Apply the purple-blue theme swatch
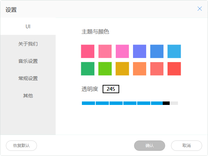This screenshot has height=156, width=208. (x=140, y=51)
